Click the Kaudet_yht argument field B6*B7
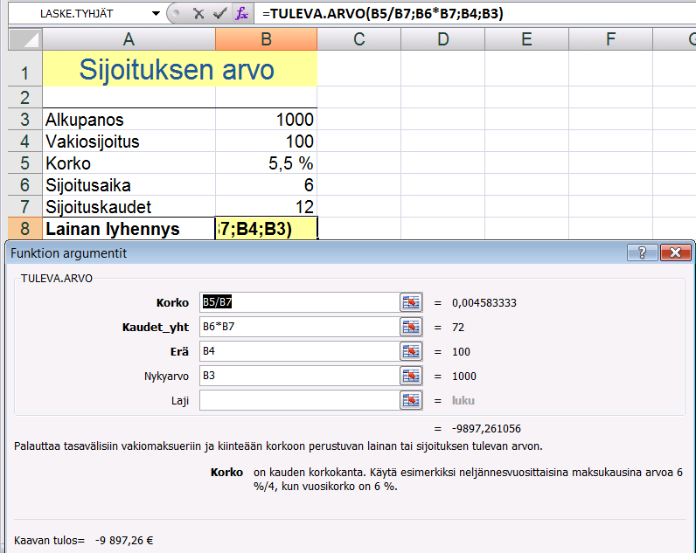This screenshot has width=696, height=553. pos(300,327)
